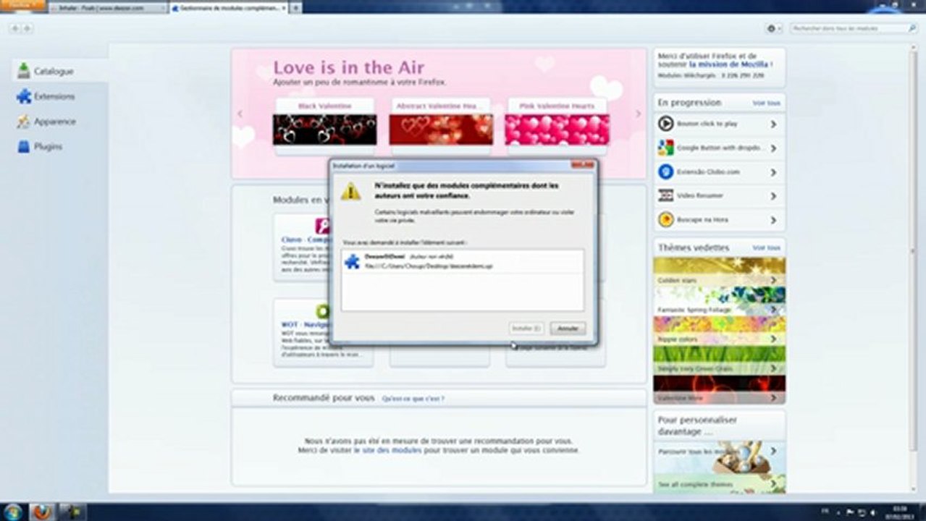Click the Google Button add-on icon
926x521 pixels.
(665, 148)
